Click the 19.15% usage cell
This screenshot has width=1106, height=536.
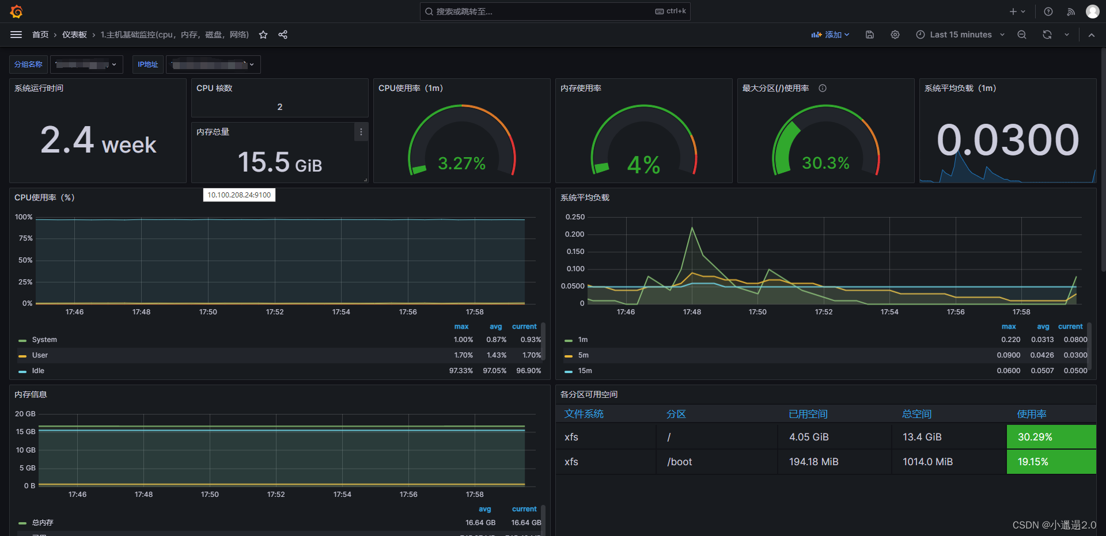(1051, 462)
